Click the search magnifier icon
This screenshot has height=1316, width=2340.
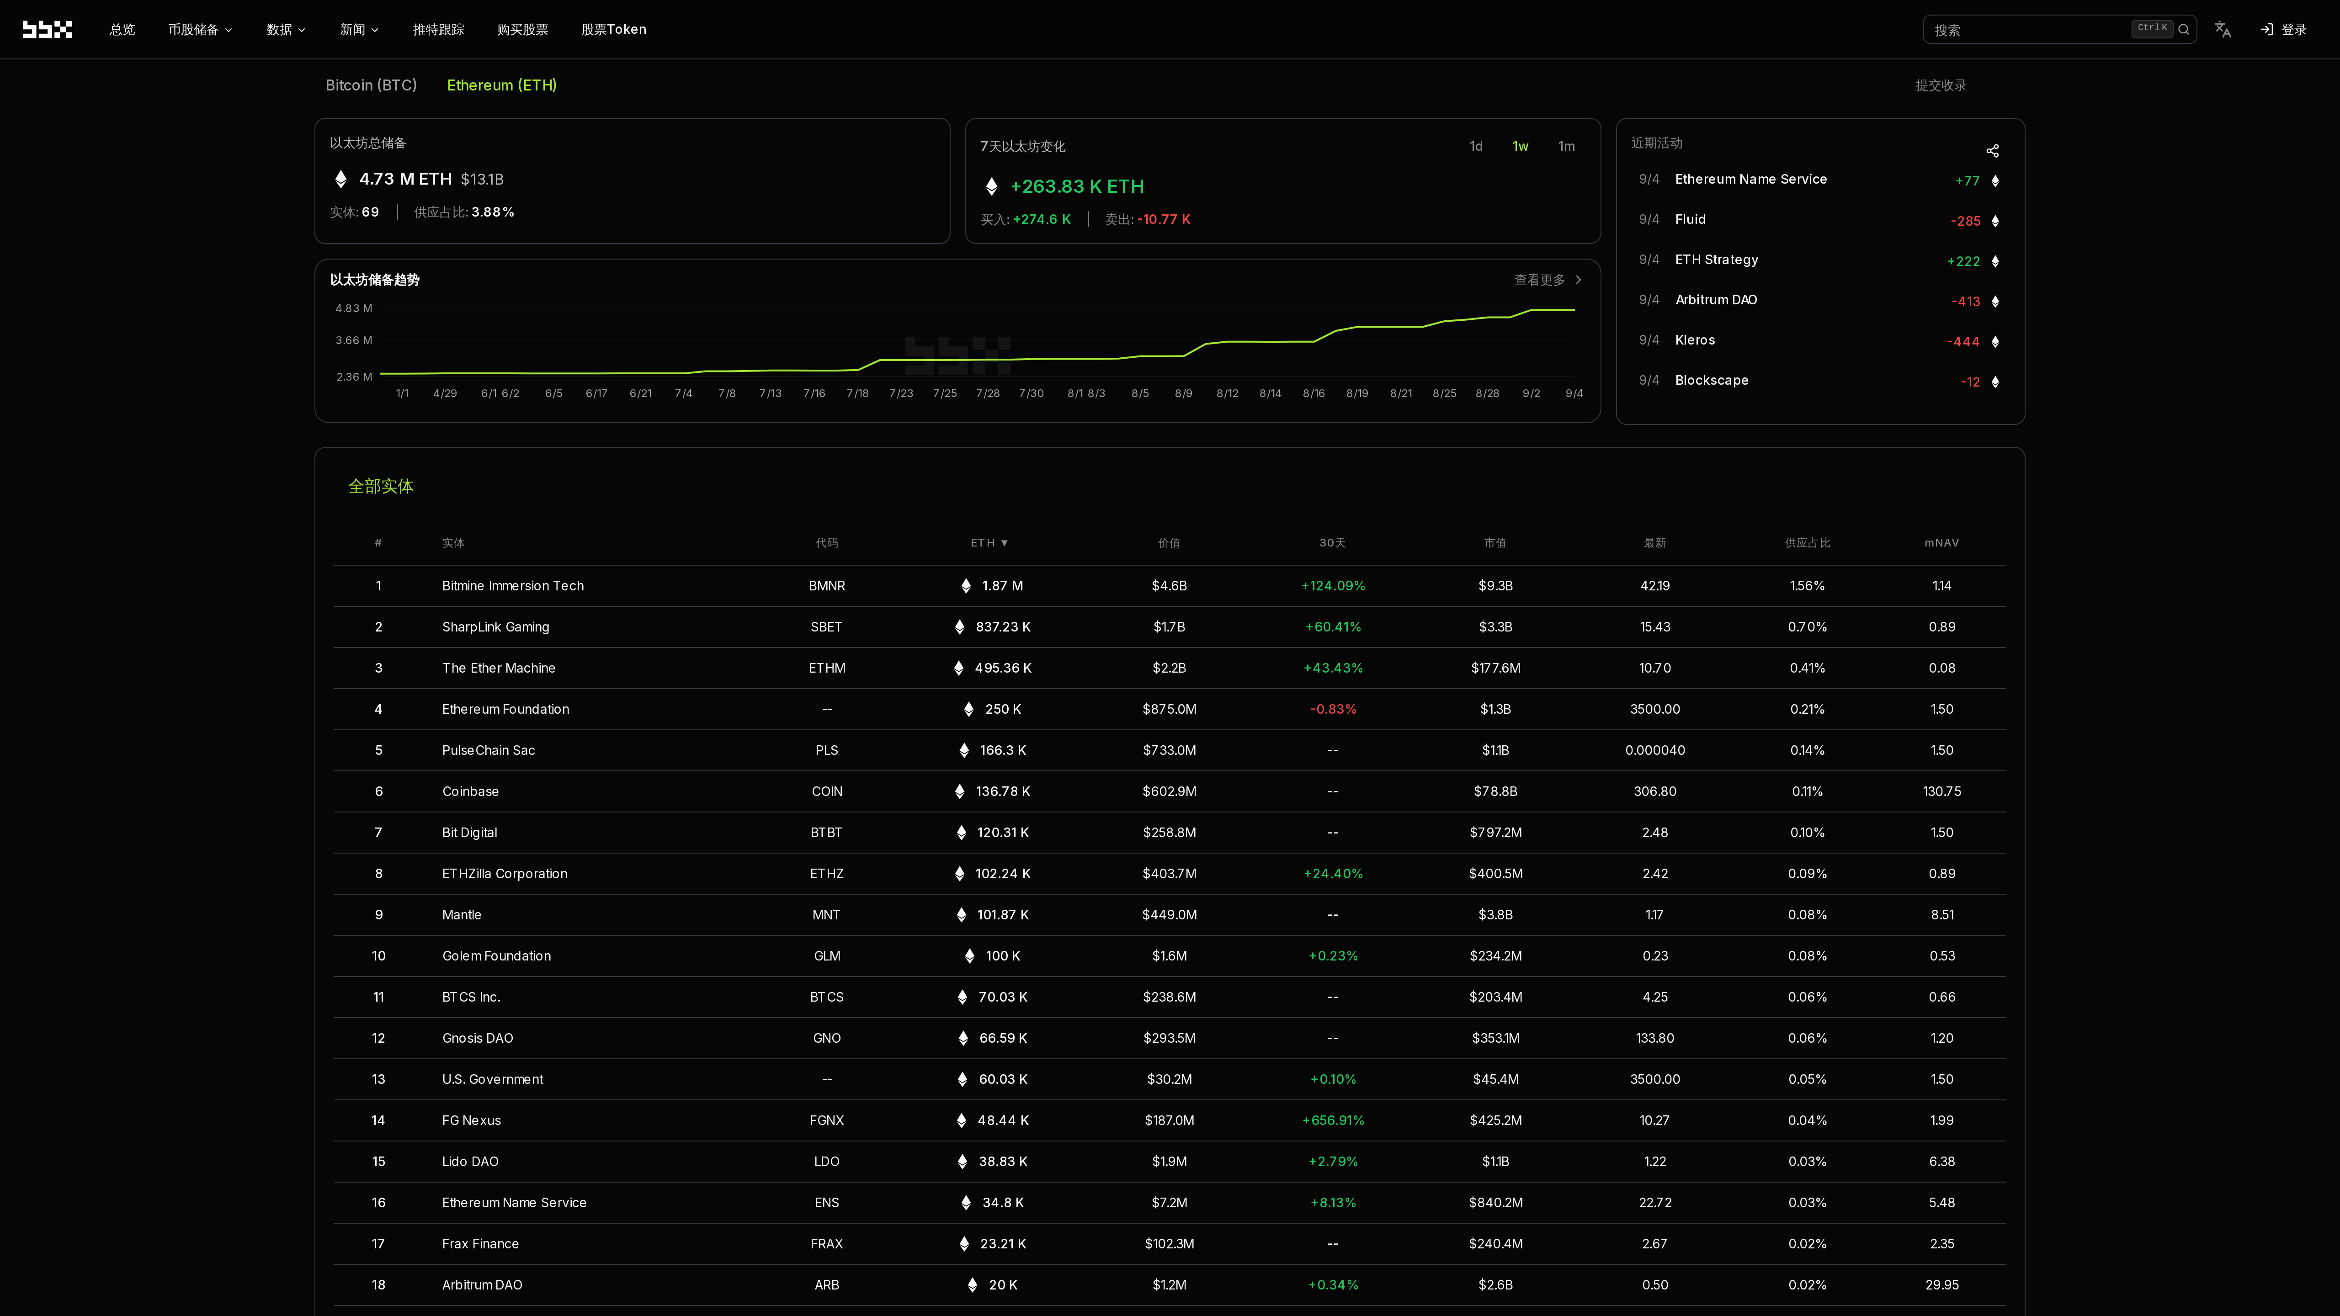coord(2184,29)
